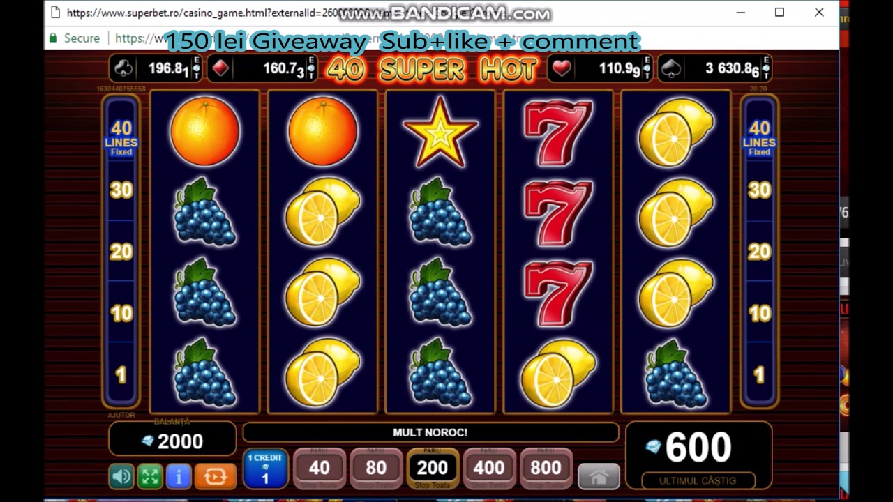The width and height of the screenshot is (893, 502).
Task: Go to lobby with gray home icon
Action: coord(599,477)
